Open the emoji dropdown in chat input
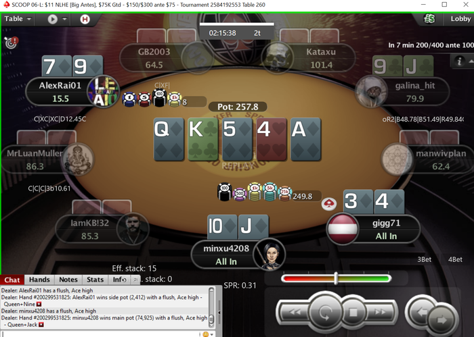474x337 pixels. pos(209,334)
